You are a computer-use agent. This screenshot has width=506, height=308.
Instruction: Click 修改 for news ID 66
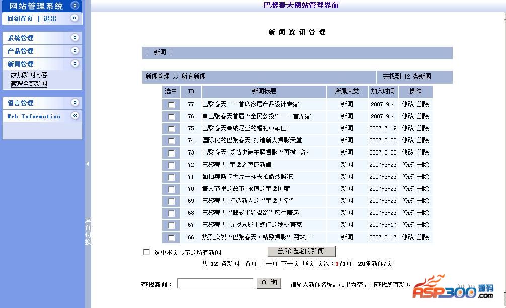(408, 237)
